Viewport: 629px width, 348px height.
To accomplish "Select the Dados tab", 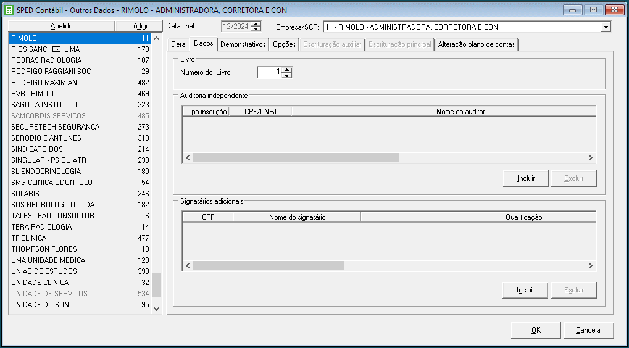I will click(x=203, y=44).
